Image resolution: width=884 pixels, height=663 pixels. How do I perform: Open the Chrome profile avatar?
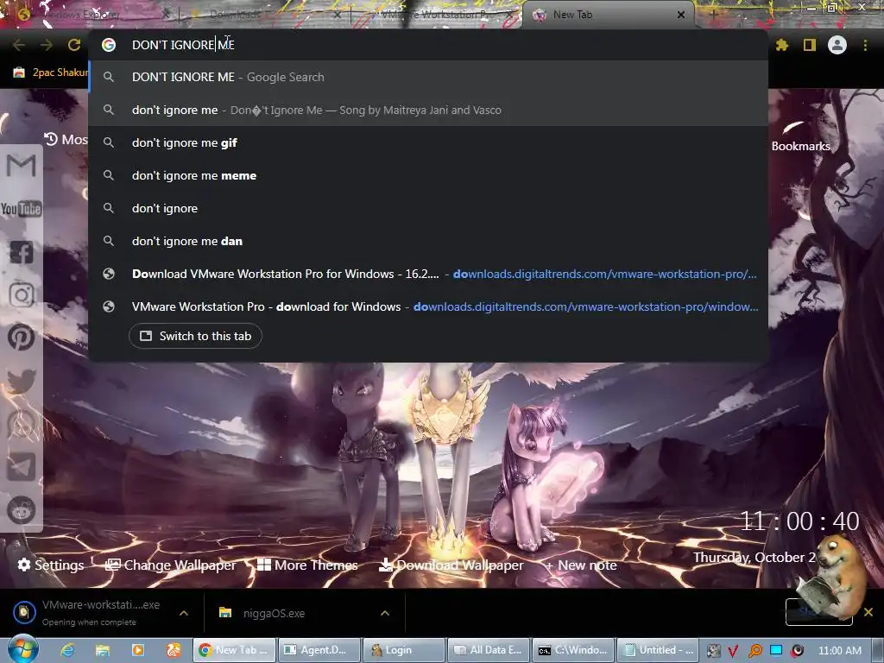pos(837,45)
